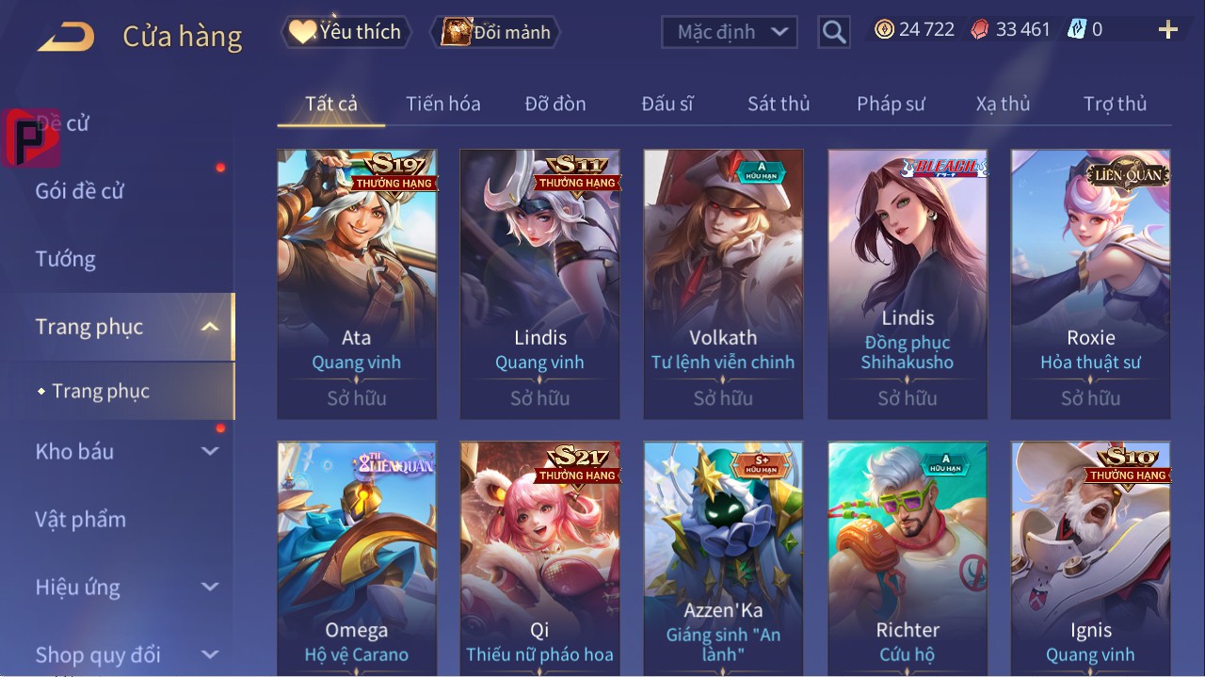The height and width of the screenshot is (677, 1205).
Task: Expand the Kho báu sidebar section
Action: (210, 451)
